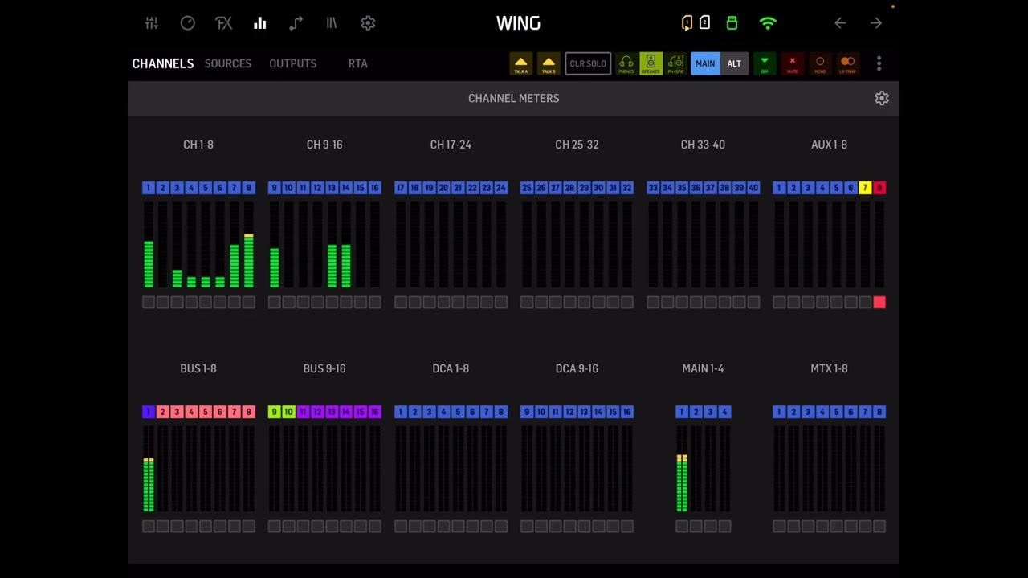Open the CH 33-40 meter group
Viewport: 1028px width, 578px height.
(x=703, y=144)
